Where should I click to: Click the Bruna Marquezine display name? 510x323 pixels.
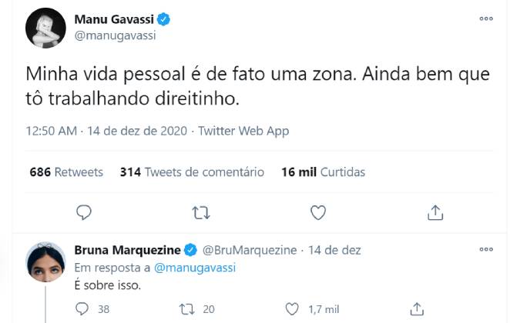[127, 250]
